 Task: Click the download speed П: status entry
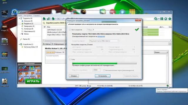(105, 86)
